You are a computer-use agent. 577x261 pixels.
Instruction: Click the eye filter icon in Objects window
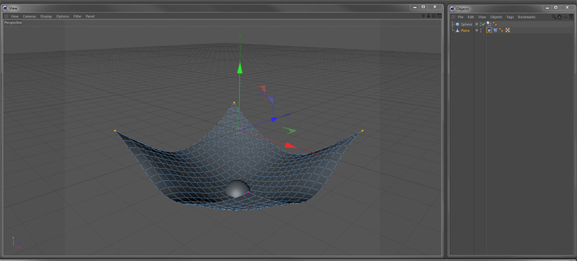pos(565,17)
